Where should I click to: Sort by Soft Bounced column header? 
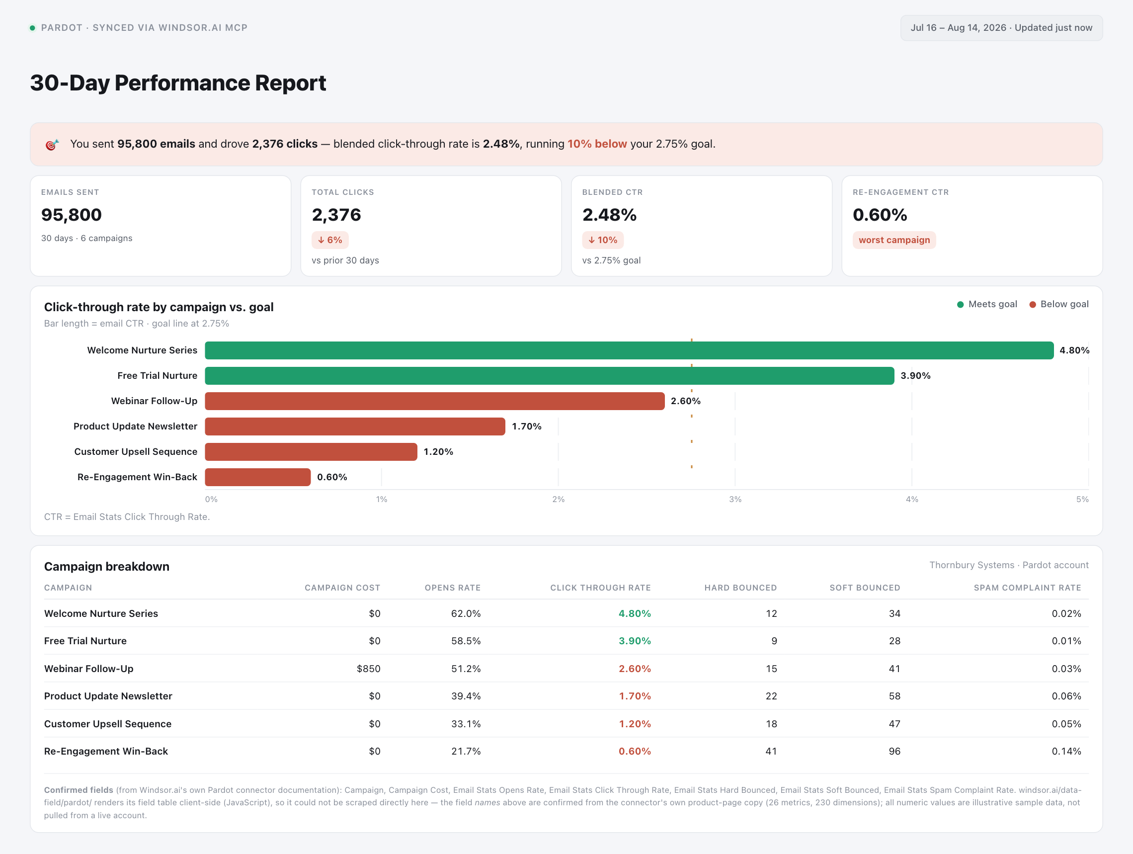click(x=865, y=588)
